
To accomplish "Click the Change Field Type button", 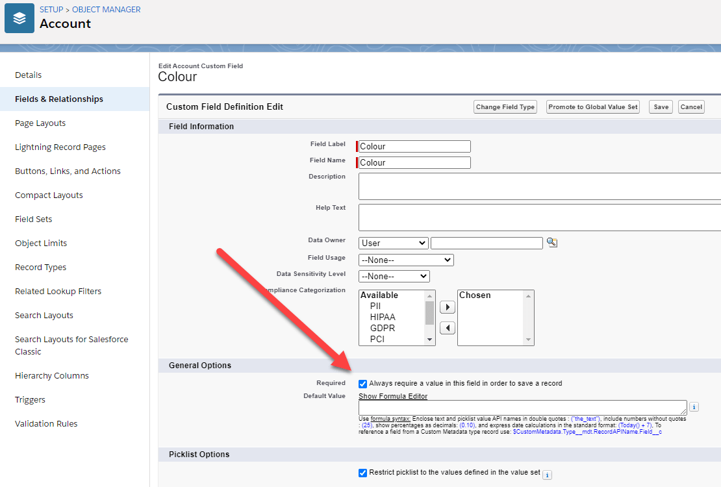I will [505, 106].
